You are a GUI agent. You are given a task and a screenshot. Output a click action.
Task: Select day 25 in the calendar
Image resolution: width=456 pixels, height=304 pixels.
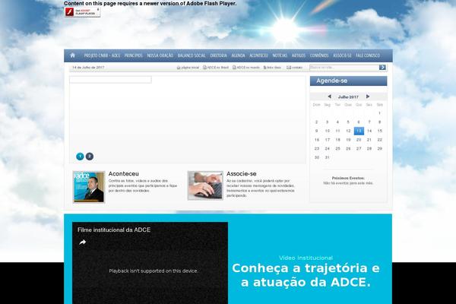[x=337, y=149]
